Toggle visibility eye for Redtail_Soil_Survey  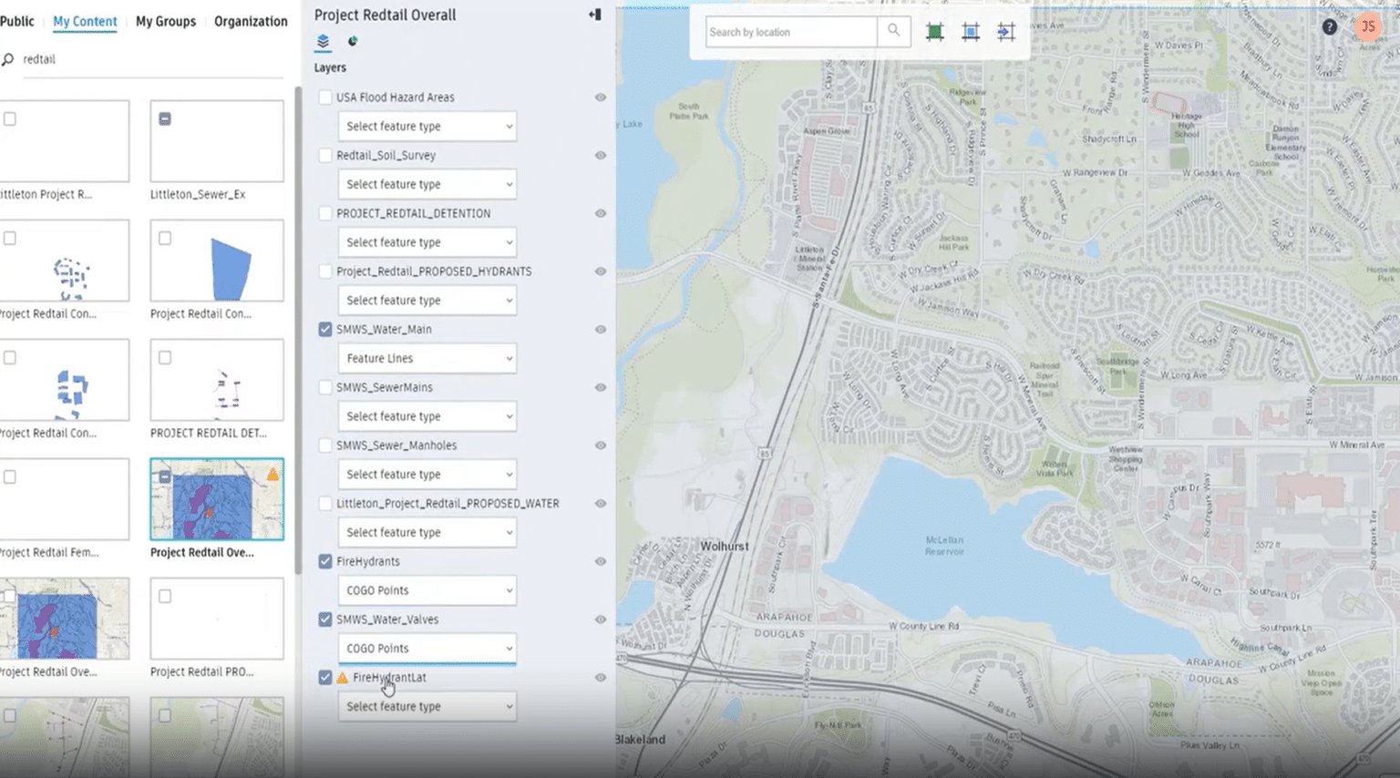pos(600,156)
